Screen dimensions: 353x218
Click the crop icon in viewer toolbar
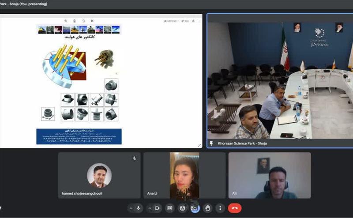(x=92, y=21)
